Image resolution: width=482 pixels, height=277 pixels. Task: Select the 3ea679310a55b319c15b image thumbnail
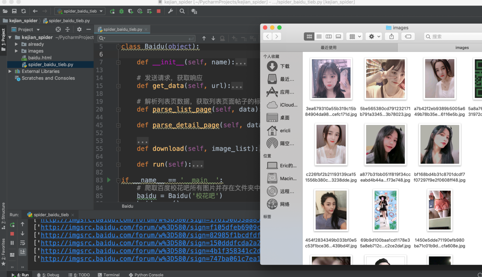point(331,79)
